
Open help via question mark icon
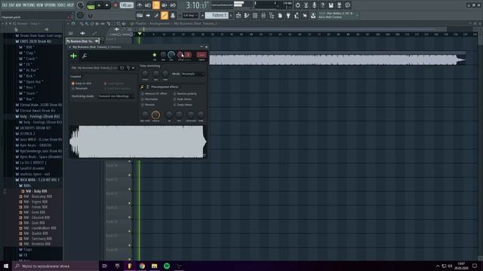point(322,5)
